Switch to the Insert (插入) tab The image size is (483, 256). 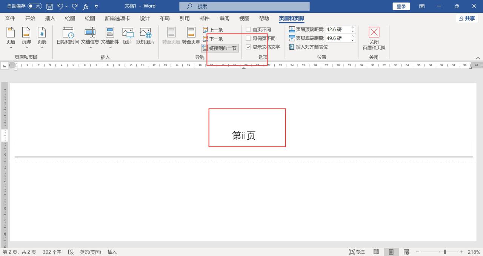pos(50,18)
